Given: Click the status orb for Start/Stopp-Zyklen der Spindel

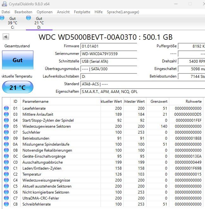Looking at the screenshot, I should pyautogui.click(x=6, y=120).
